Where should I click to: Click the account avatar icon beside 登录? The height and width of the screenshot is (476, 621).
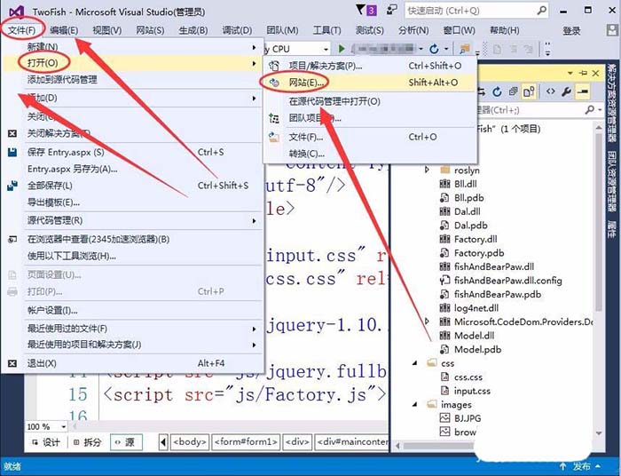click(x=612, y=30)
